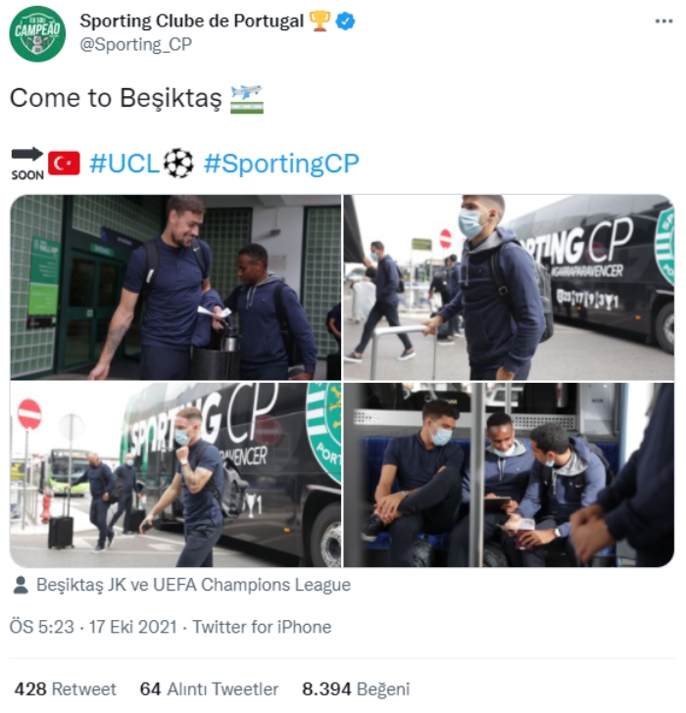View photo of player walking past bus
Image resolution: width=686 pixels, height=713 pixels.
coord(175,475)
